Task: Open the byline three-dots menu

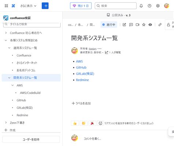Action: tap(99, 49)
